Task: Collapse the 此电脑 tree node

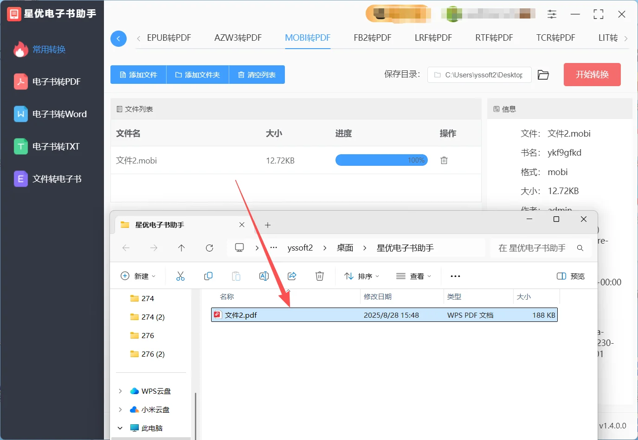Action: [x=120, y=428]
